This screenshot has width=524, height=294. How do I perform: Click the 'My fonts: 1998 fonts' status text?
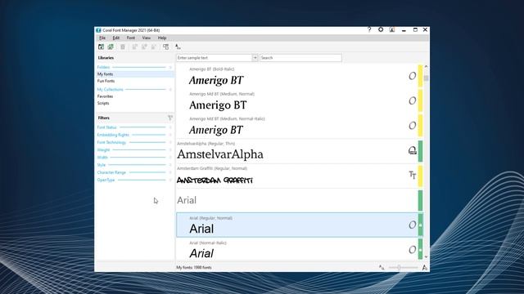[194, 267]
